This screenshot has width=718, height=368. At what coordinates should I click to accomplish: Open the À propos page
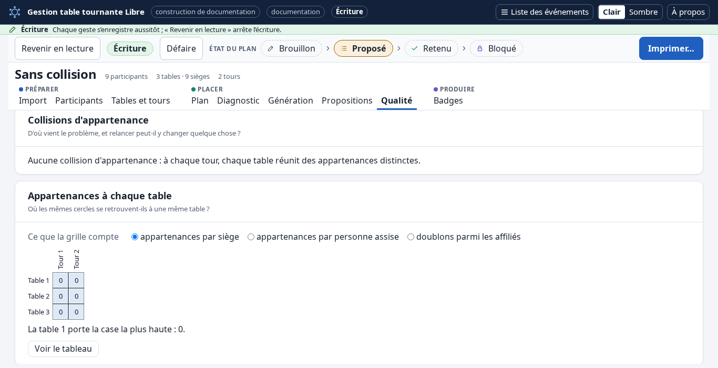click(x=688, y=12)
